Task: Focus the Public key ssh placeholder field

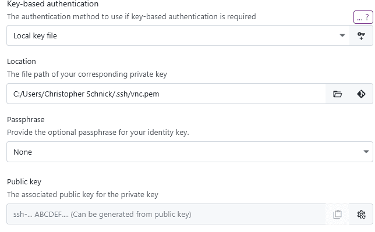Action: click(166, 214)
